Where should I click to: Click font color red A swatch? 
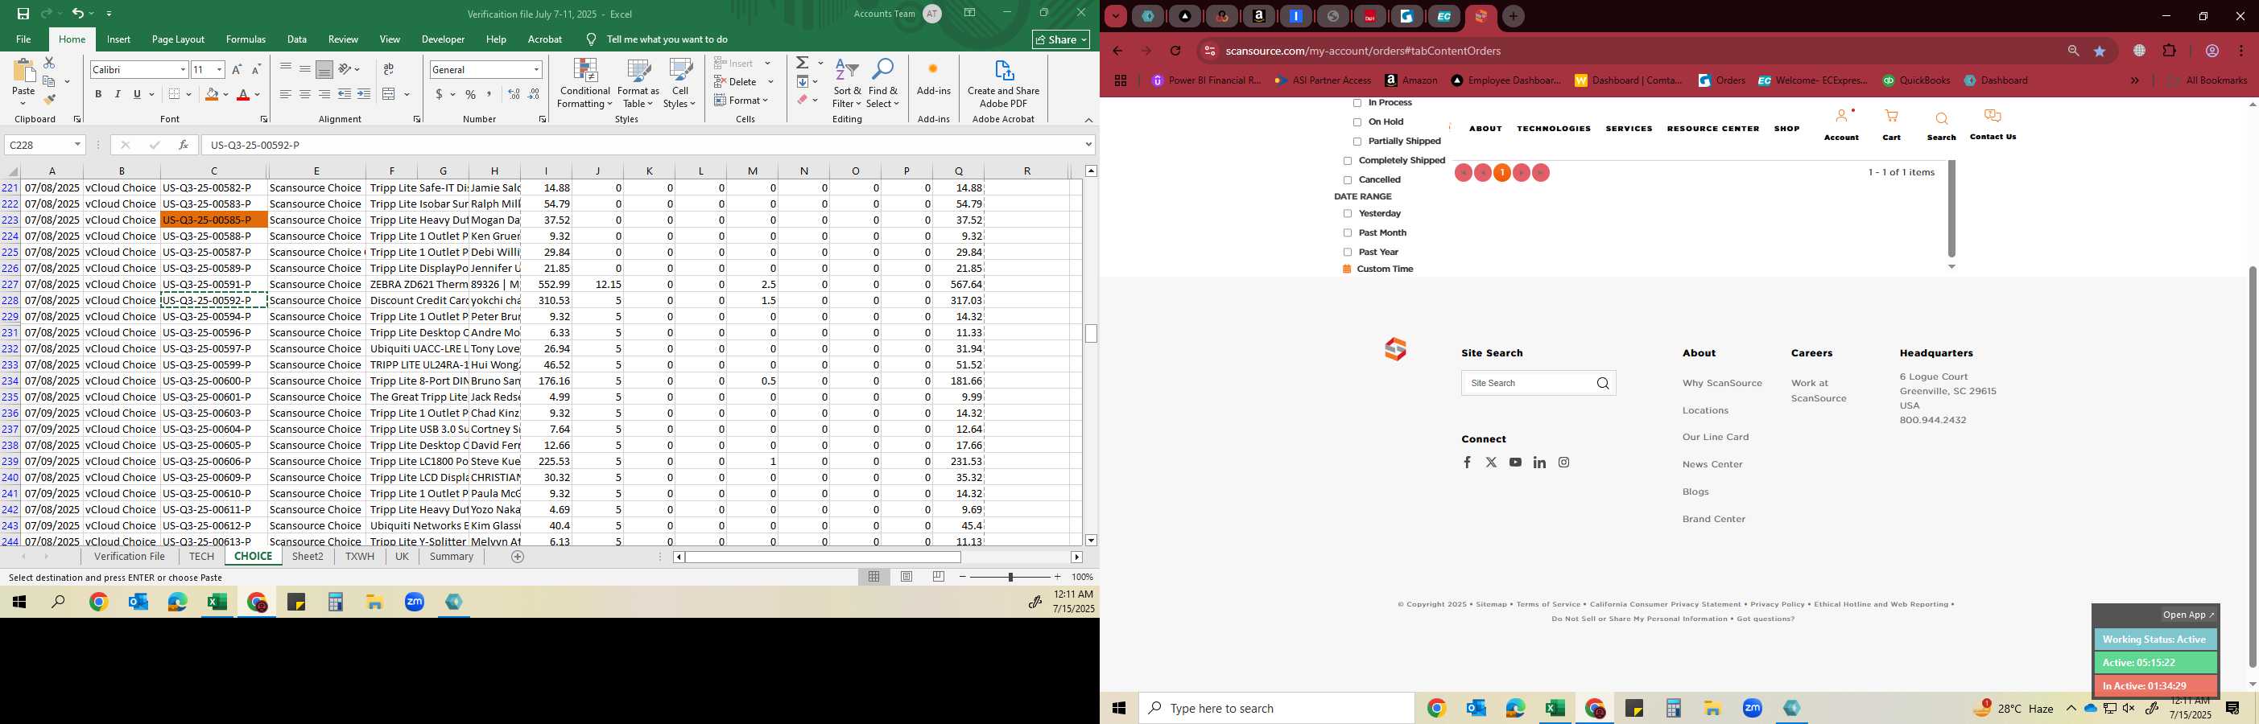click(x=244, y=94)
